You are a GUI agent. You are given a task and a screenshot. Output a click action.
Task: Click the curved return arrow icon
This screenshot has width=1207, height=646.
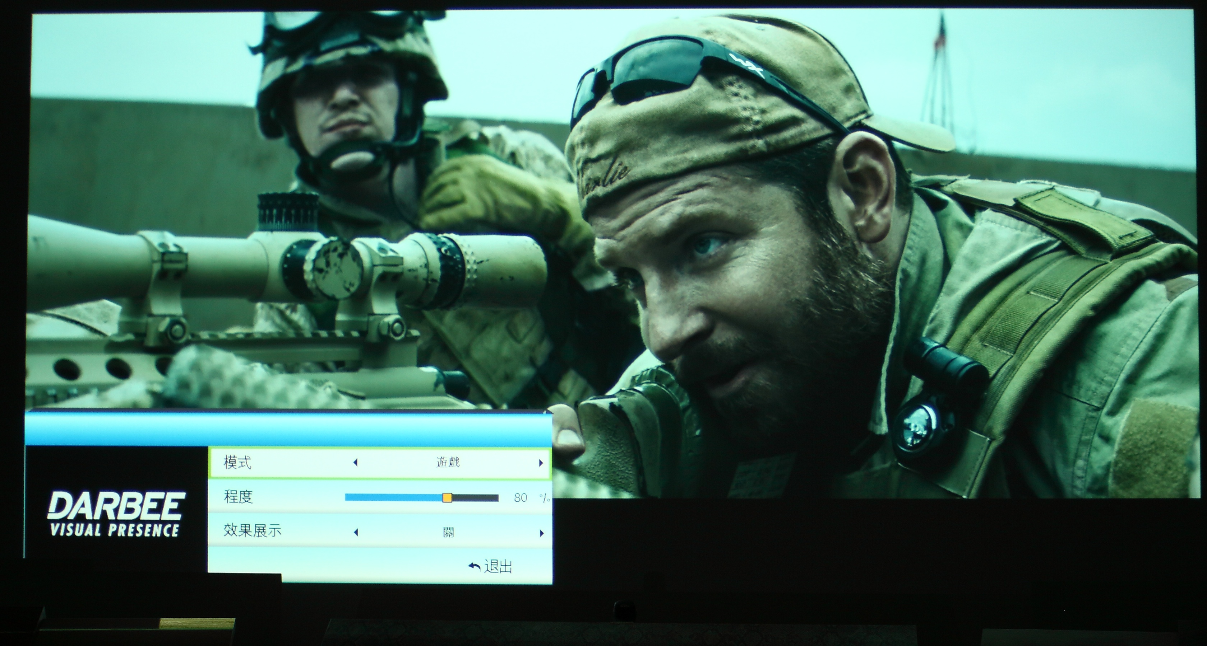tap(474, 567)
